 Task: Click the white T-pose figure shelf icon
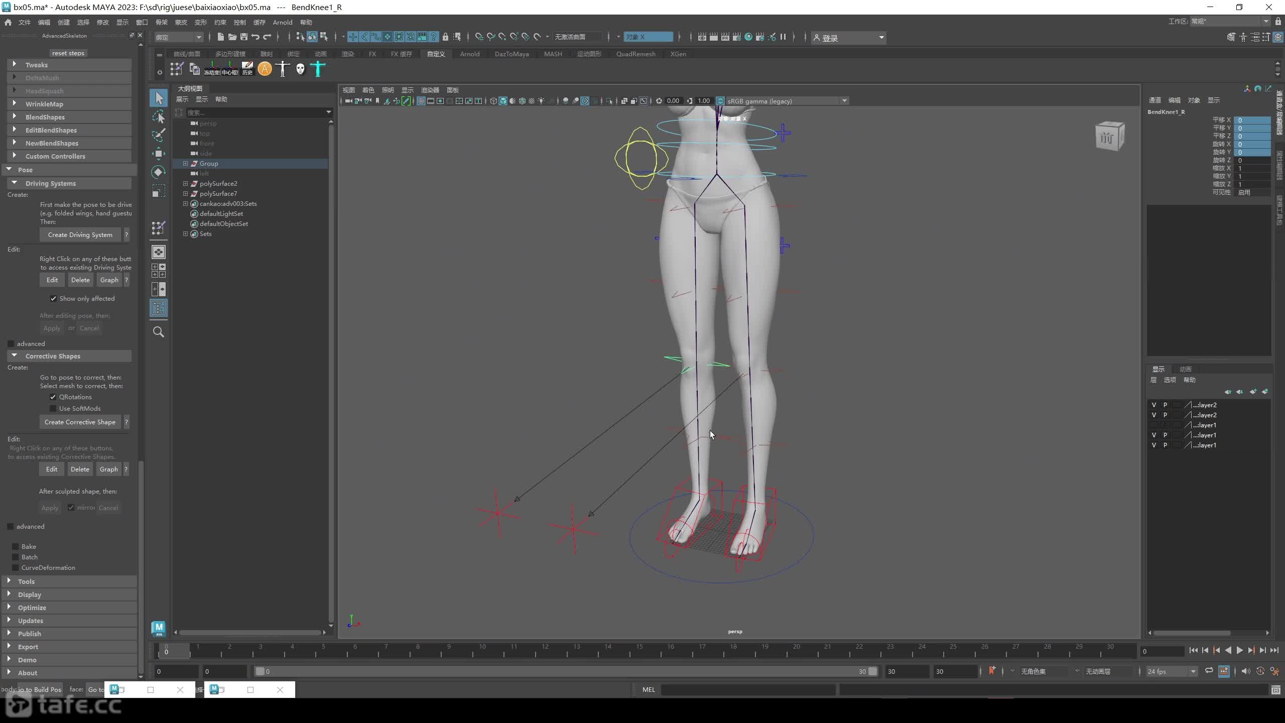click(x=283, y=69)
